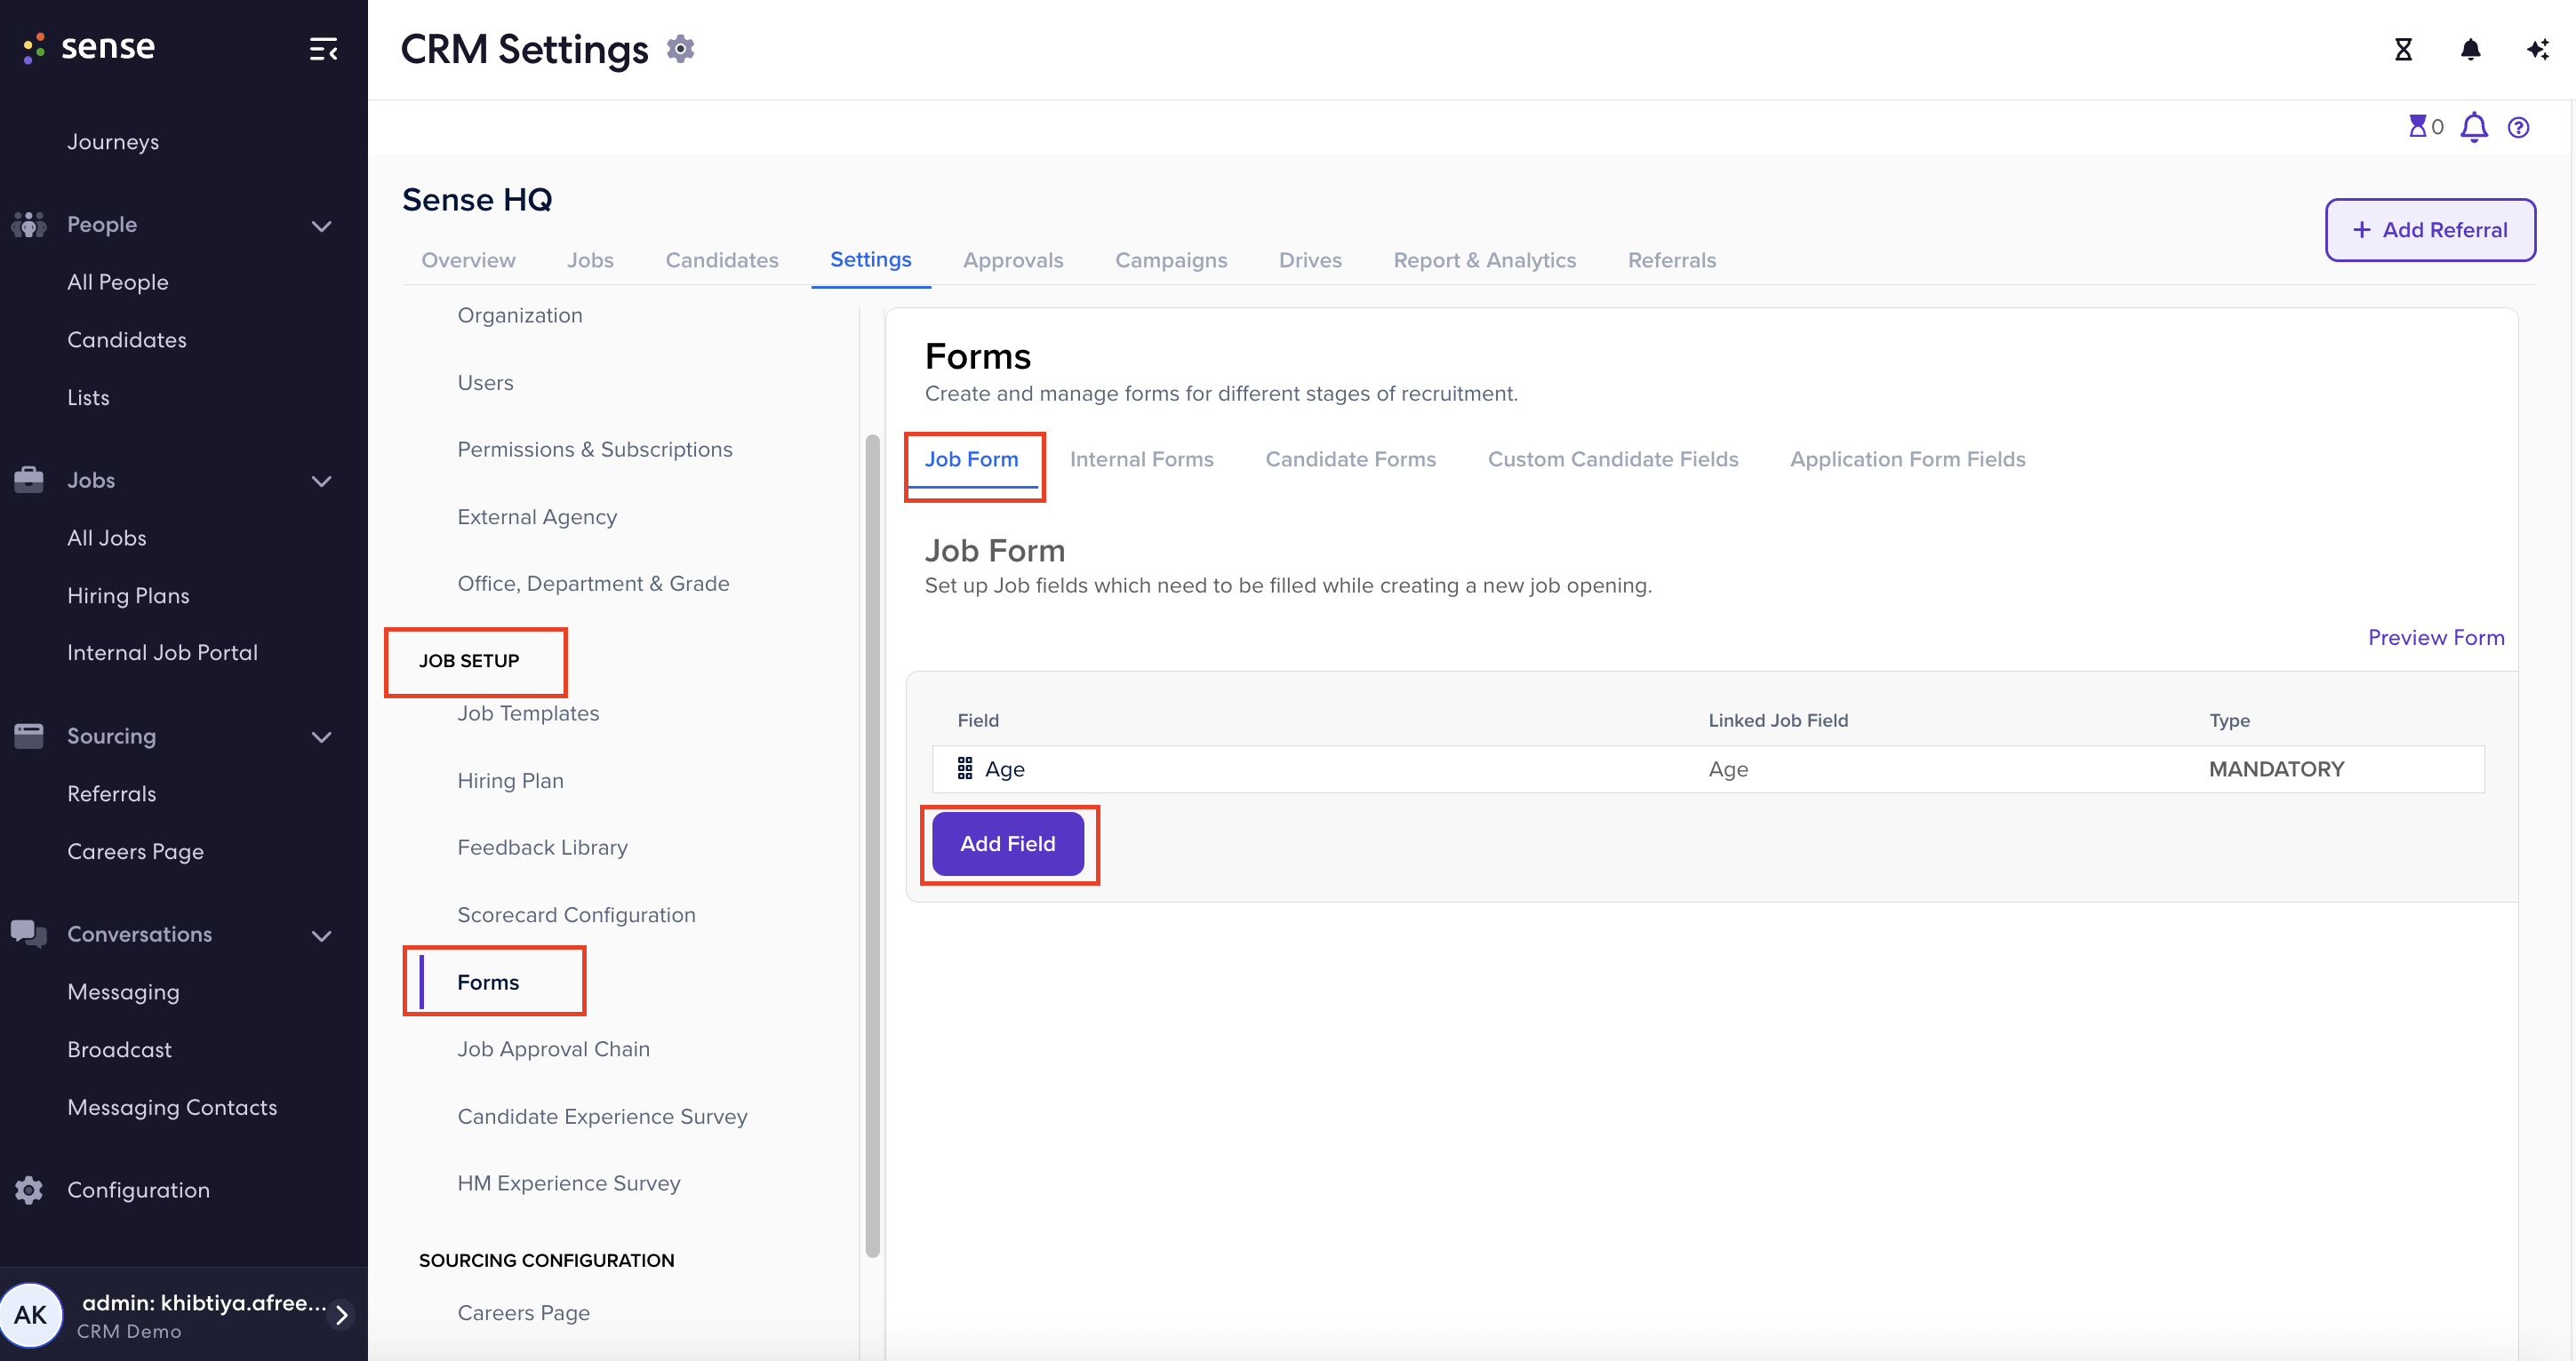Click the Sourcing card icon
Viewport: 2576px width, 1361px height.
[x=29, y=736]
